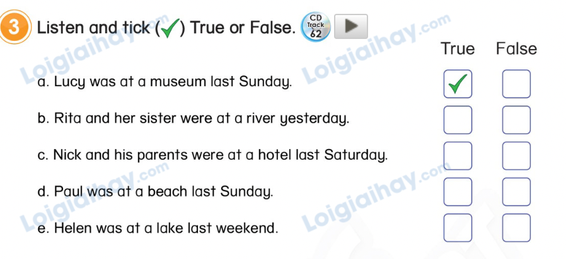Click the True column header
Image resolution: width=566 pixels, height=259 pixels.
pyautogui.click(x=458, y=48)
